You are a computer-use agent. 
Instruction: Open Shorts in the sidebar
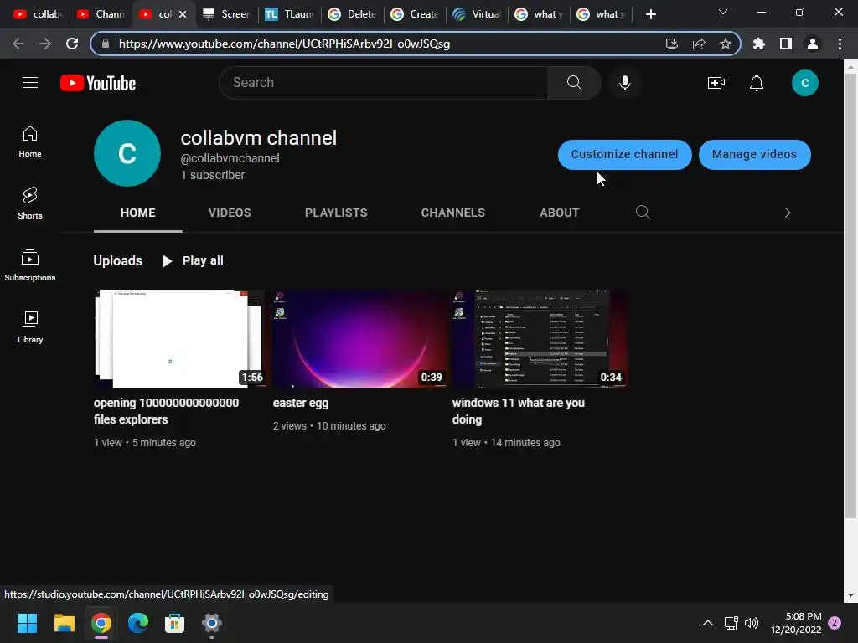click(x=30, y=203)
